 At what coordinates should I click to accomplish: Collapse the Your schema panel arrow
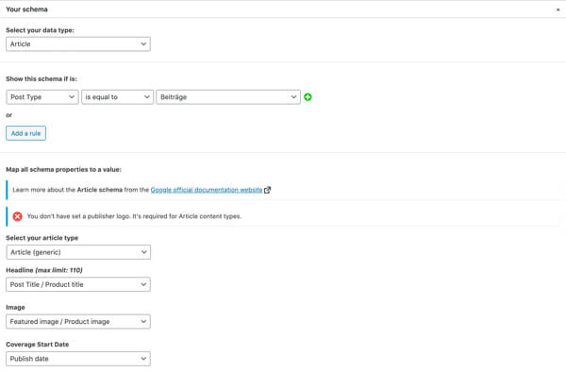pos(558,9)
